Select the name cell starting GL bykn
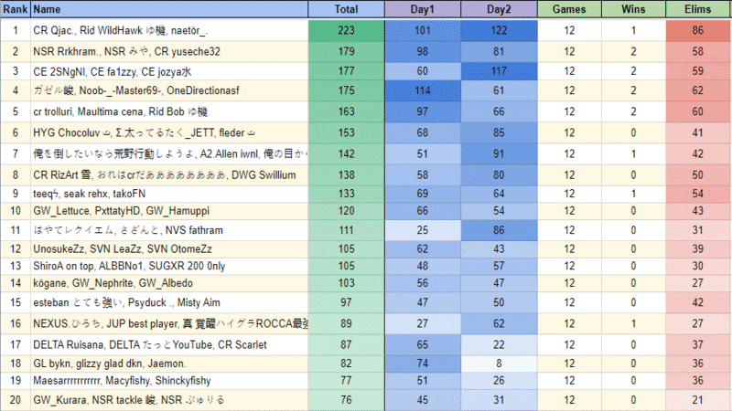Image resolution: width=732 pixels, height=411 pixels. [169, 364]
